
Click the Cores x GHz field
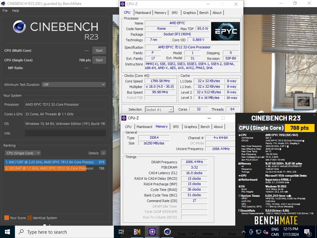point(65,114)
